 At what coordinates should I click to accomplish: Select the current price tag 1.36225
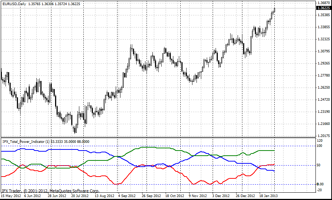coord(323,8)
